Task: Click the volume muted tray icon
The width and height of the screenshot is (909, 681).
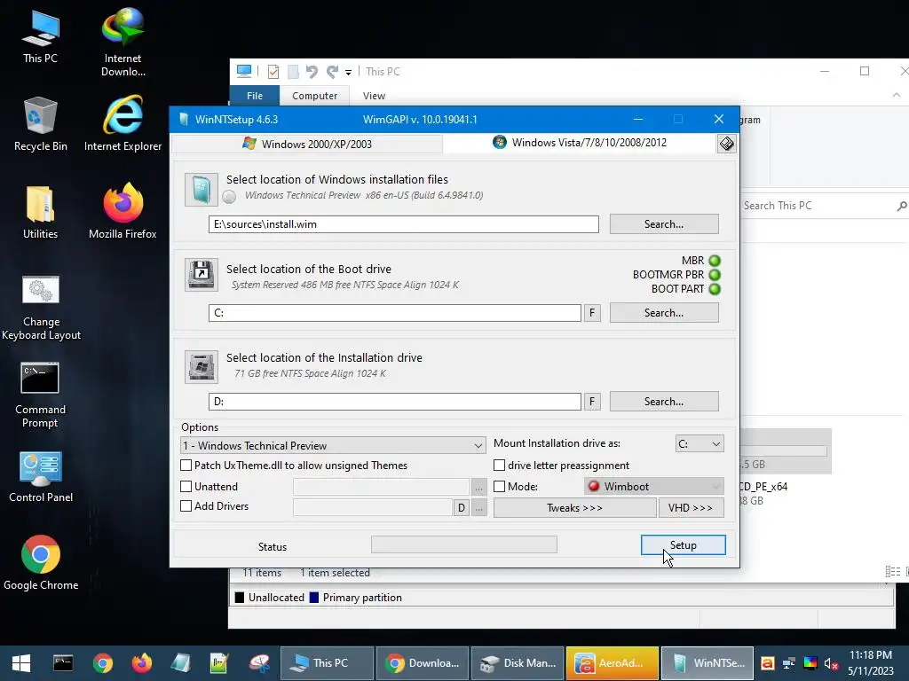Action: click(x=831, y=663)
